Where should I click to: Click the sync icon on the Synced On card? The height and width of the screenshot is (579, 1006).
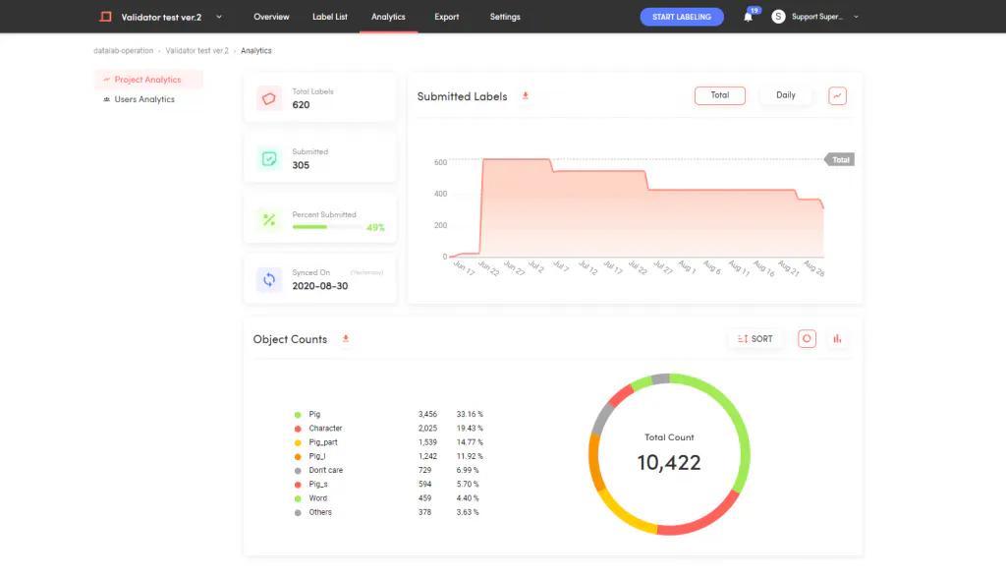pos(268,280)
